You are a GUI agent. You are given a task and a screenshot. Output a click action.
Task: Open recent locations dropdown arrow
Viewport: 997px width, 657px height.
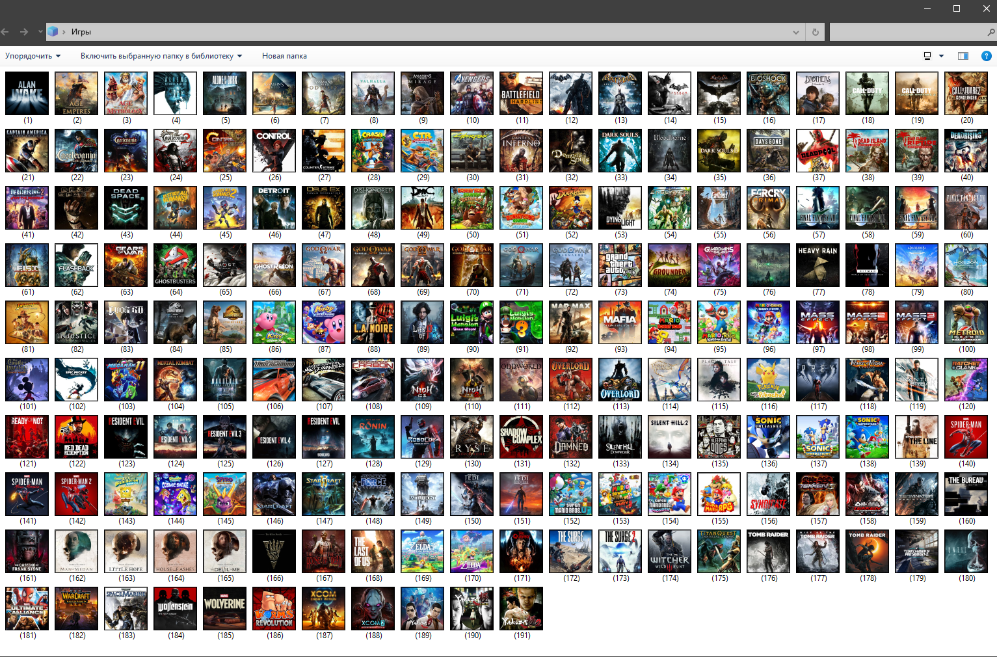click(x=40, y=32)
